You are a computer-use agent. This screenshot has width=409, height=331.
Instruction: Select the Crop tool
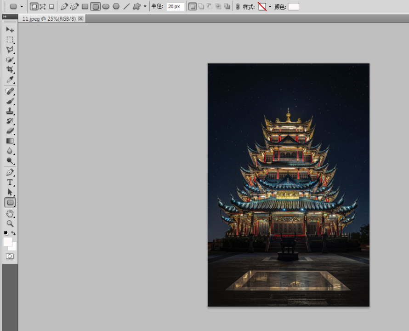click(x=10, y=69)
